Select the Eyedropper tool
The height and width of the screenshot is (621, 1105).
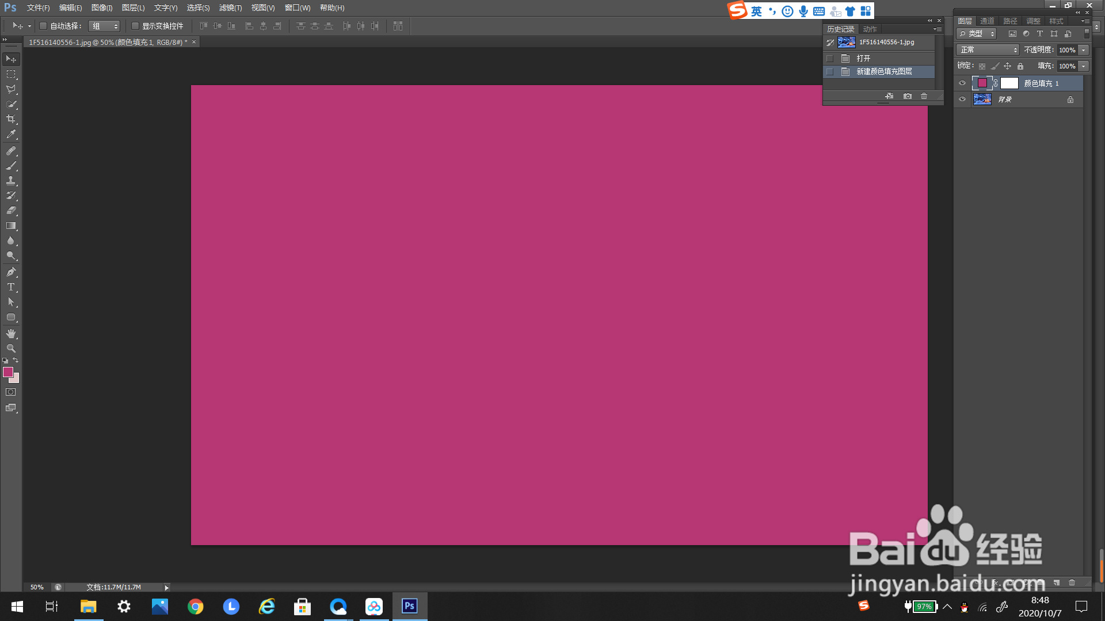pos(11,135)
